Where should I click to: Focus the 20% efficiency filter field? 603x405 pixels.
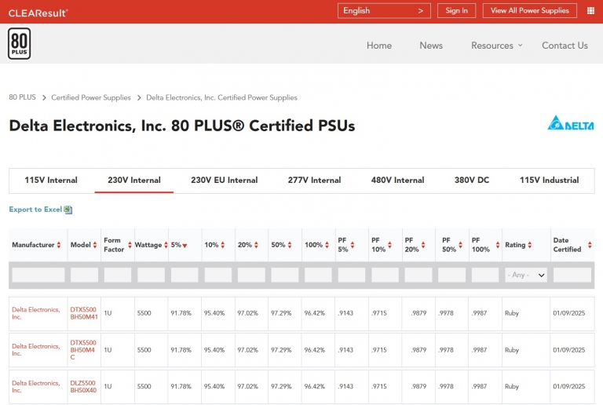pyautogui.click(x=251, y=275)
